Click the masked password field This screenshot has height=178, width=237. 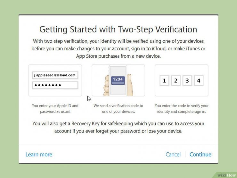point(55,85)
